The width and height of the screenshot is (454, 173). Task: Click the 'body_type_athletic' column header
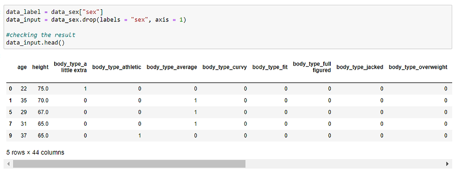(117, 67)
